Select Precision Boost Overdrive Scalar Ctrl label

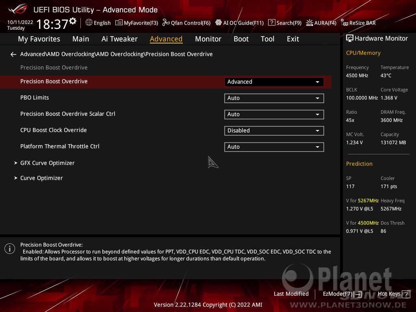pos(68,114)
